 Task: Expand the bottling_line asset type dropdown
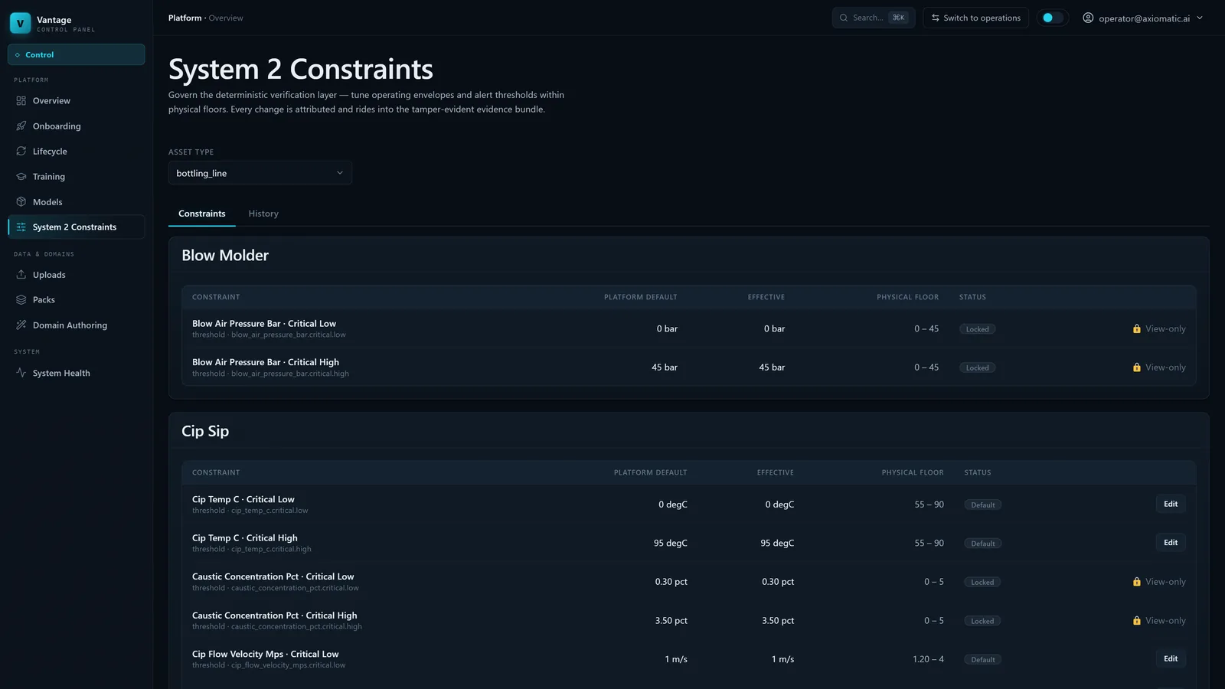coord(260,173)
